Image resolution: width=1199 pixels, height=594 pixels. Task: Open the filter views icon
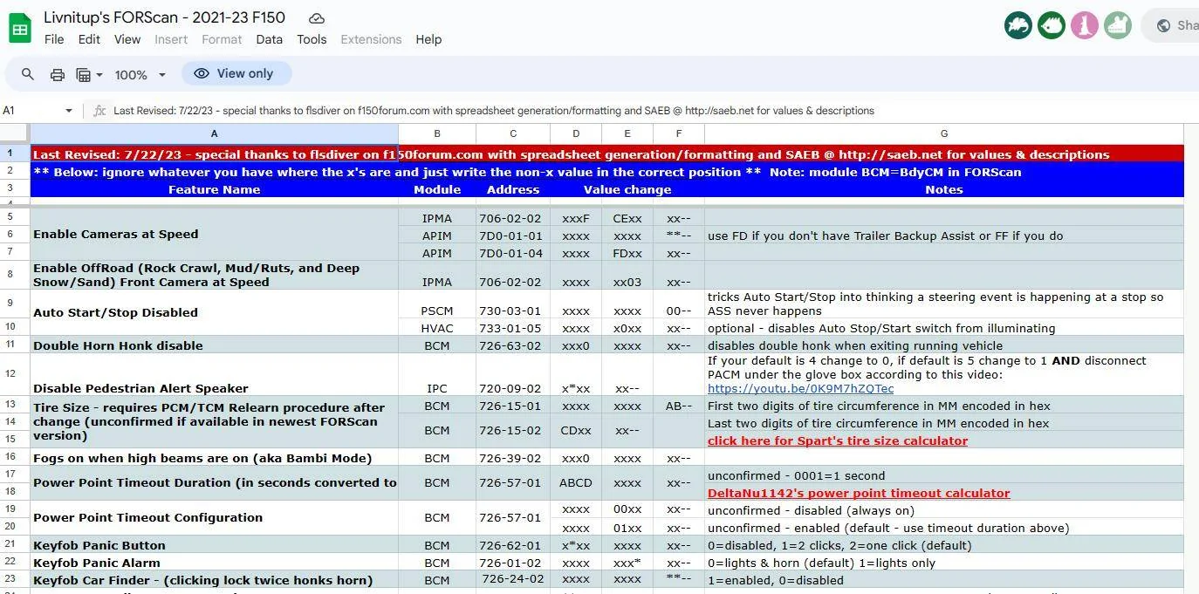tap(84, 75)
